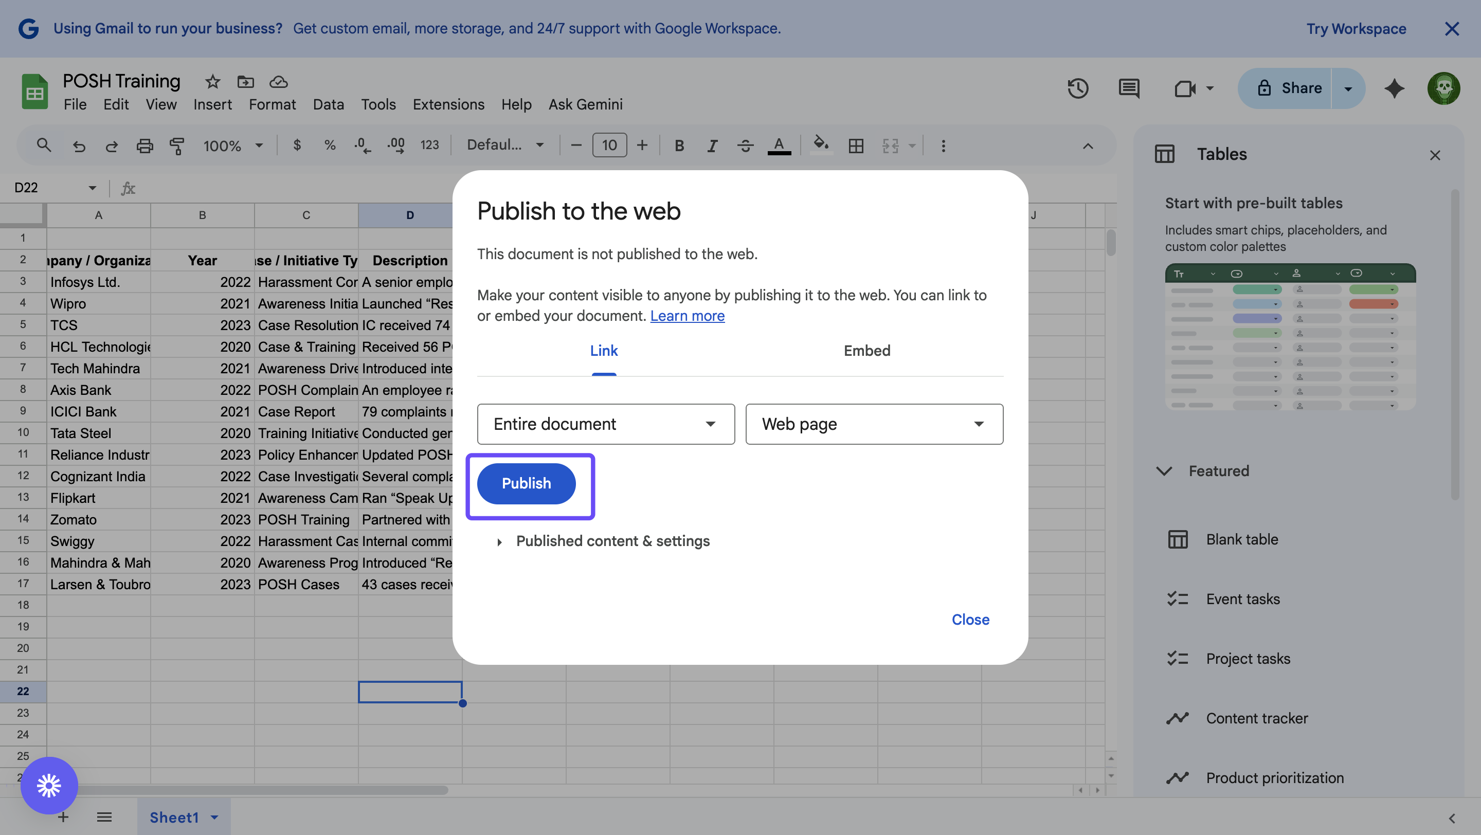Open version history clock icon

(x=1077, y=88)
